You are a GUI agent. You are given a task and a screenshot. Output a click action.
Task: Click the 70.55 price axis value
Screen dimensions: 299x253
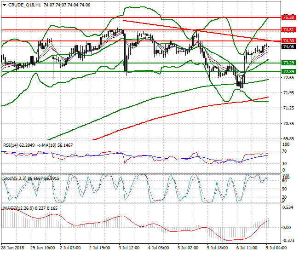tap(288, 124)
